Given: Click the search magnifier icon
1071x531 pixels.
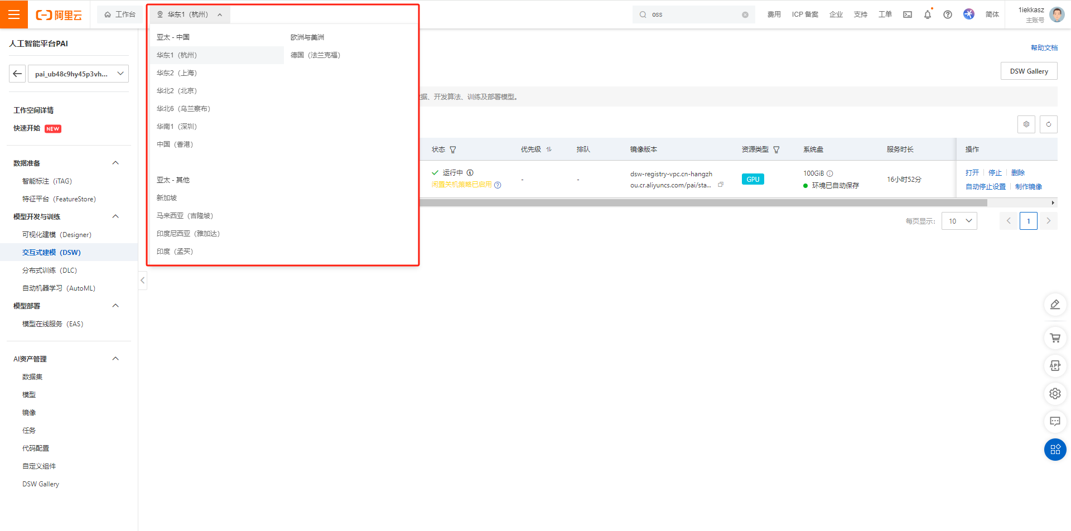Looking at the screenshot, I should pos(643,15).
